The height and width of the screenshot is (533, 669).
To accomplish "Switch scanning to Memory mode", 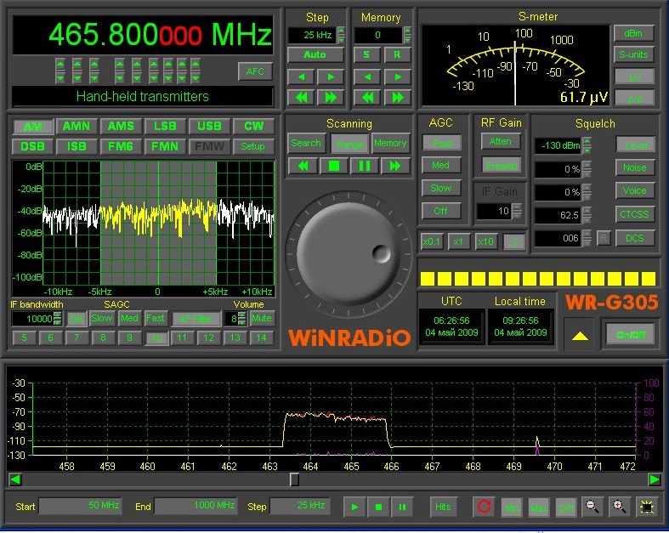I will [x=390, y=143].
